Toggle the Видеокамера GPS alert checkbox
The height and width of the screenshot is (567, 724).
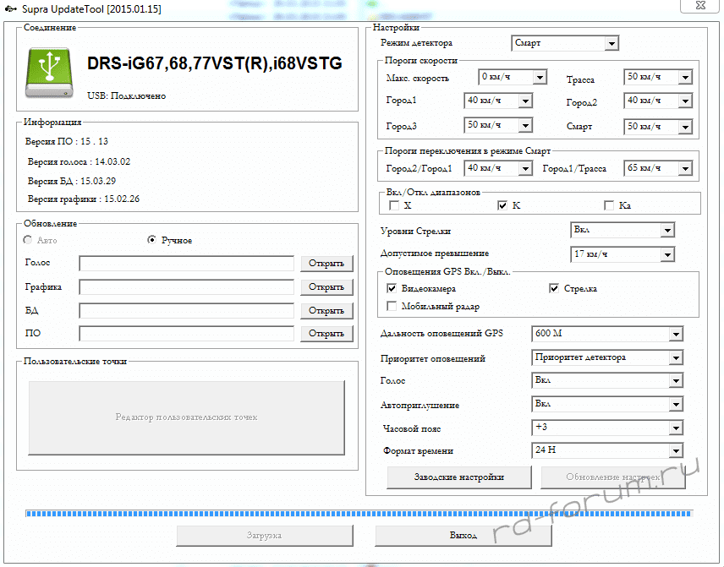click(x=392, y=289)
